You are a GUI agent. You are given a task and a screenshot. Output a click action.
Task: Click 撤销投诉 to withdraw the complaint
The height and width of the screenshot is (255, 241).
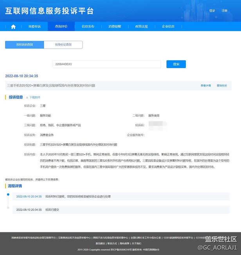(x=222, y=86)
